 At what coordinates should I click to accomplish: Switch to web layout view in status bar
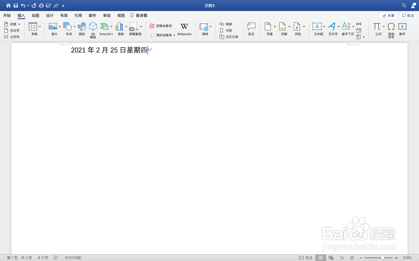pyautogui.click(x=331, y=258)
